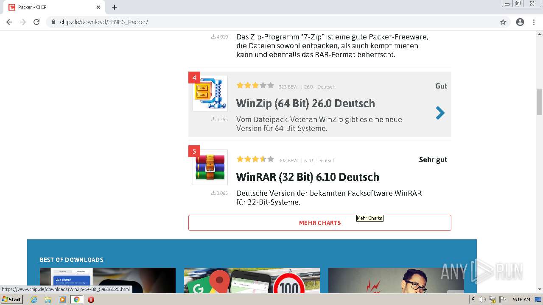The image size is (543, 305).
Task: Click the 'Sehr gut' rating label for WinRAR
Action: coord(433,160)
